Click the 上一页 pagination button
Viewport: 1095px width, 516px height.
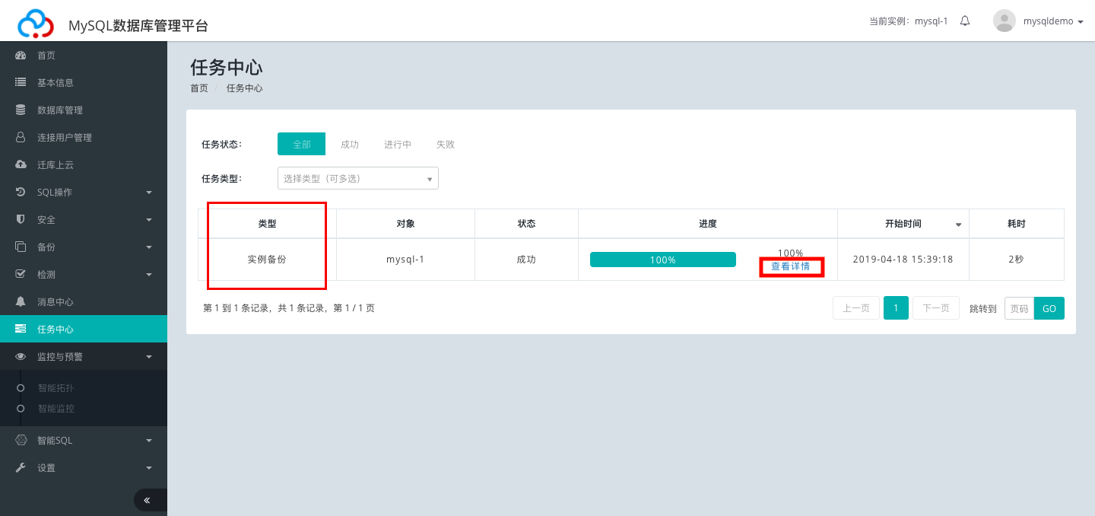856,308
